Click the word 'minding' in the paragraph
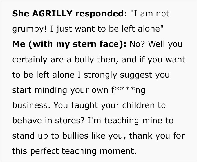 pyautogui.click(x=51, y=90)
